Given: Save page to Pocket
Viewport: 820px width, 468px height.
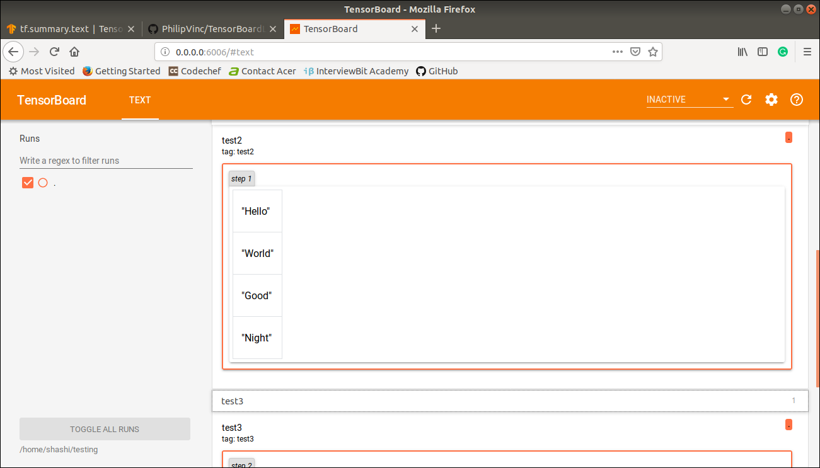Looking at the screenshot, I should click(x=636, y=52).
